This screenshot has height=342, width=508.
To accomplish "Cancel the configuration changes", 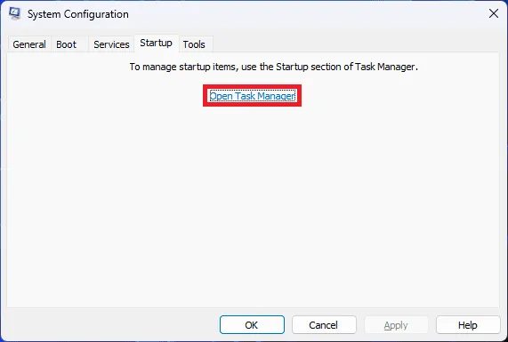I will click(324, 325).
